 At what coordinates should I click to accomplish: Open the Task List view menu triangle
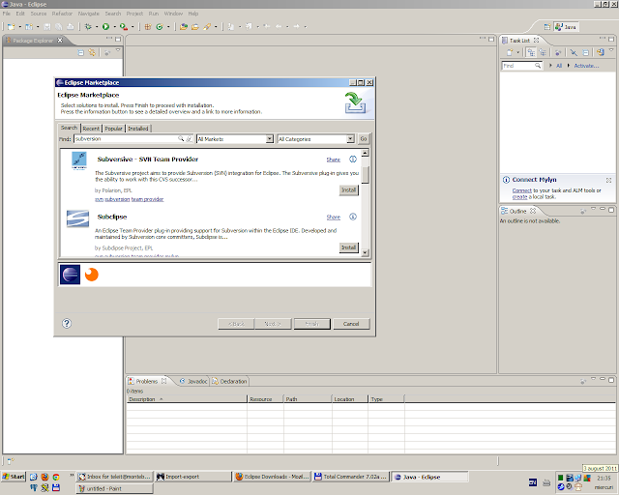[x=611, y=50]
